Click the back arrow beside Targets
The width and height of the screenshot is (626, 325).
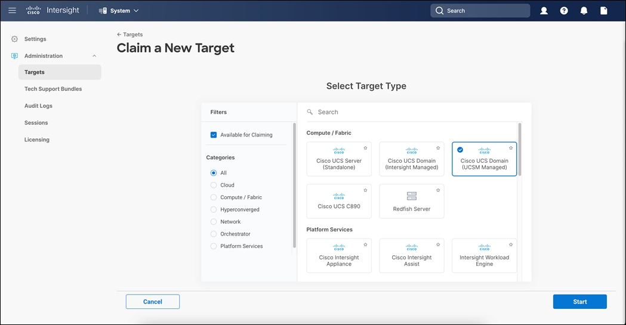[x=119, y=35]
